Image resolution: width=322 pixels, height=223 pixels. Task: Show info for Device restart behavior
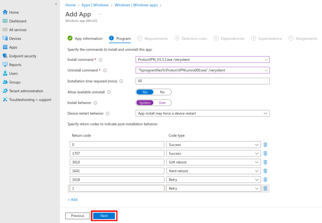click(x=108, y=114)
